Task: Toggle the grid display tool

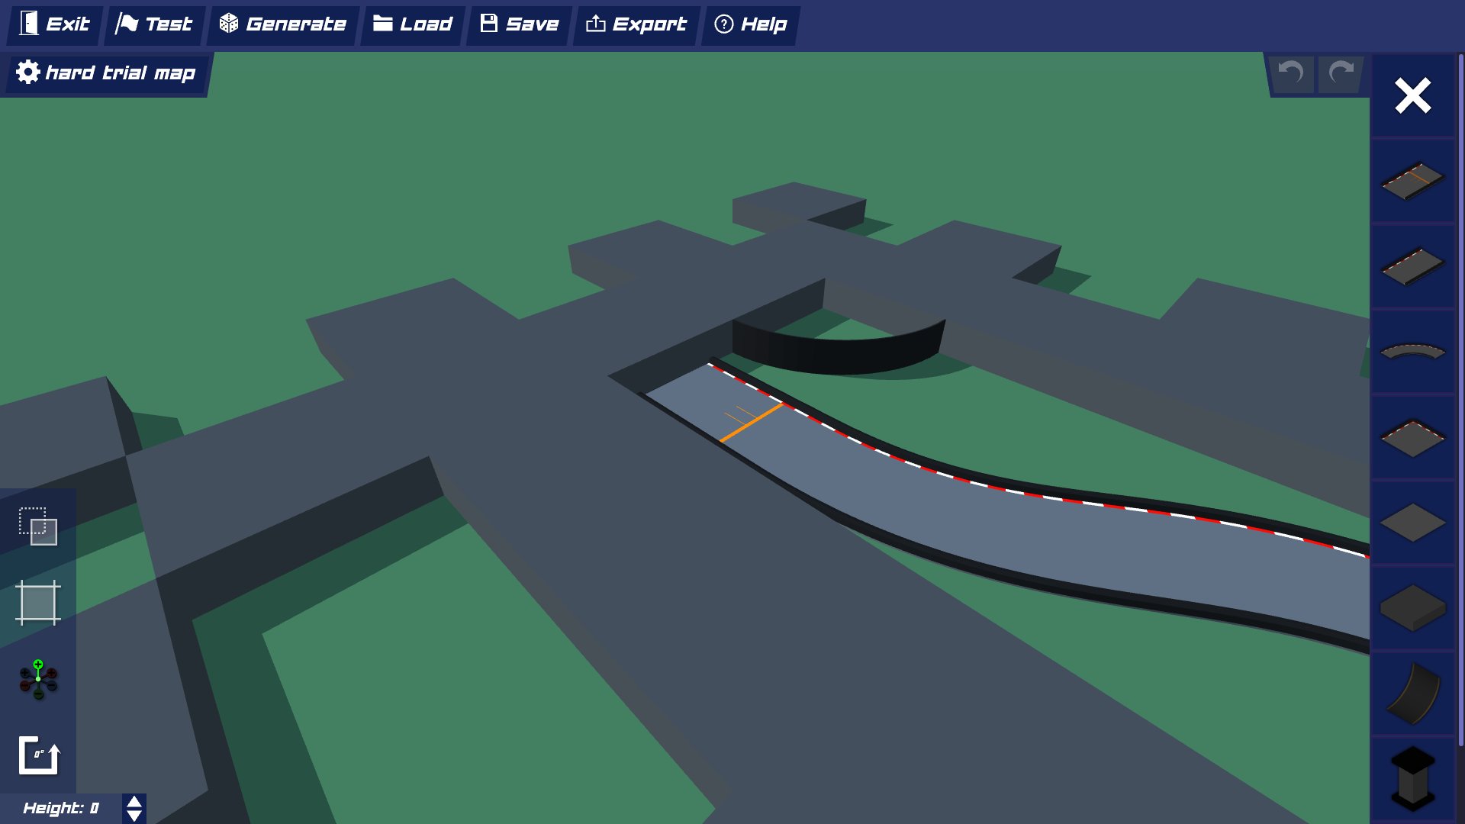Action: tap(37, 603)
